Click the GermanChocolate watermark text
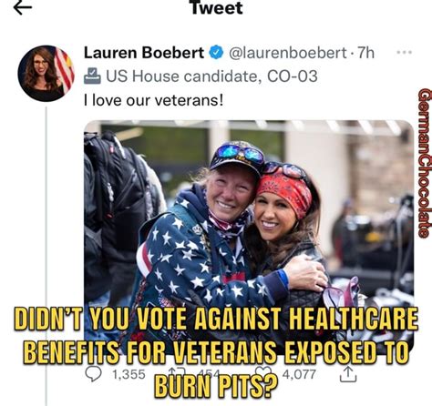 [x=425, y=163]
